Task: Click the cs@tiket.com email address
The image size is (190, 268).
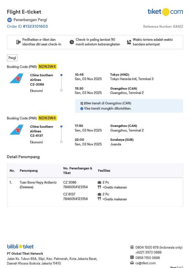Action: 145,263
